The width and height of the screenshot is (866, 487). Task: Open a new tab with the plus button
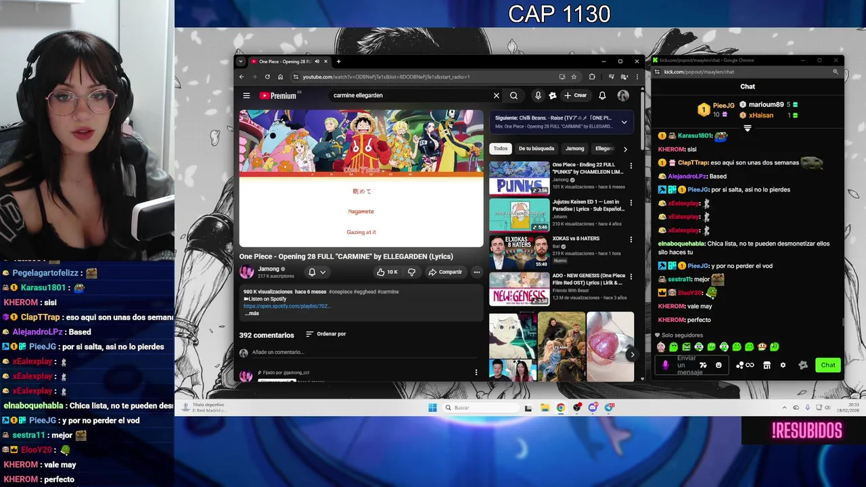coord(338,61)
